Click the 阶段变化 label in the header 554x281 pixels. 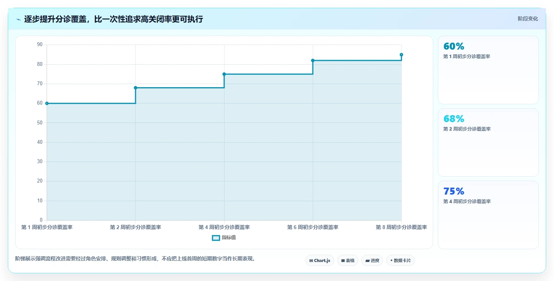pos(528,19)
